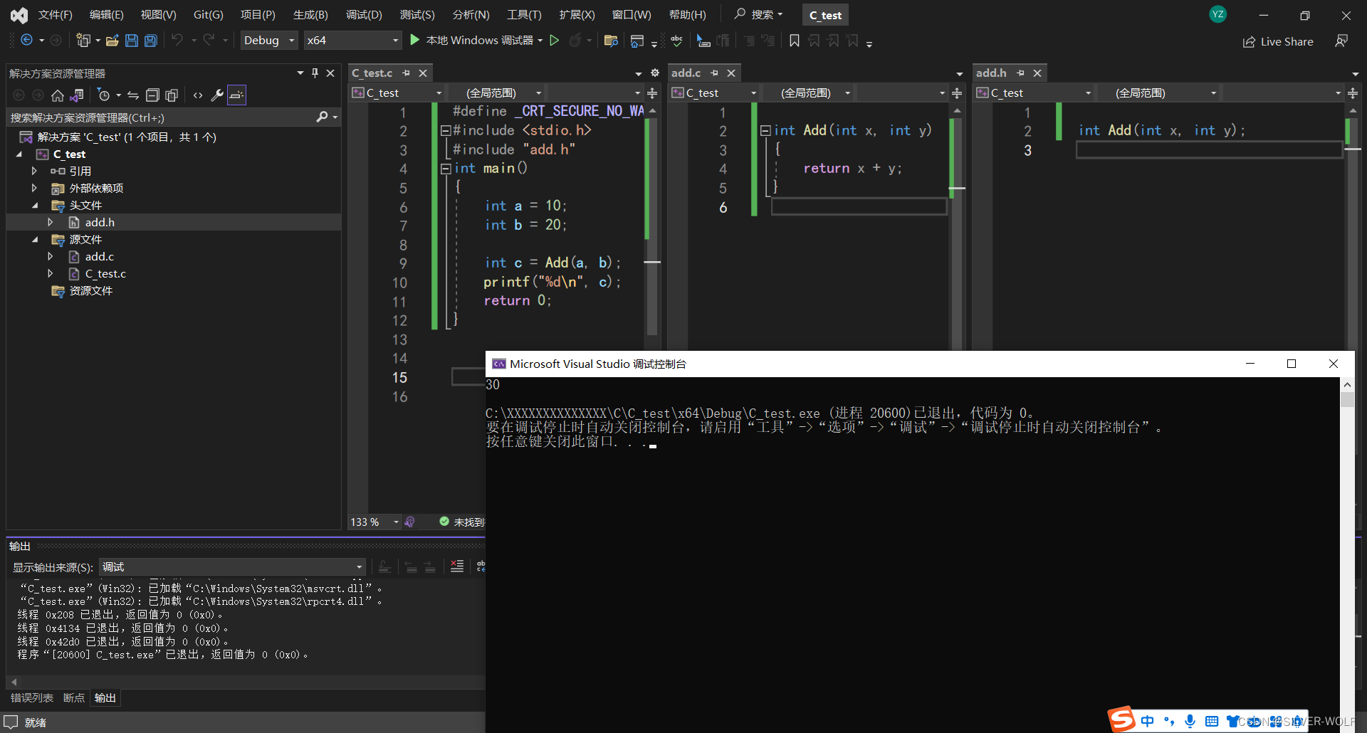
Task: Toggle Show All Files in Solution Explorer
Action: [x=172, y=95]
